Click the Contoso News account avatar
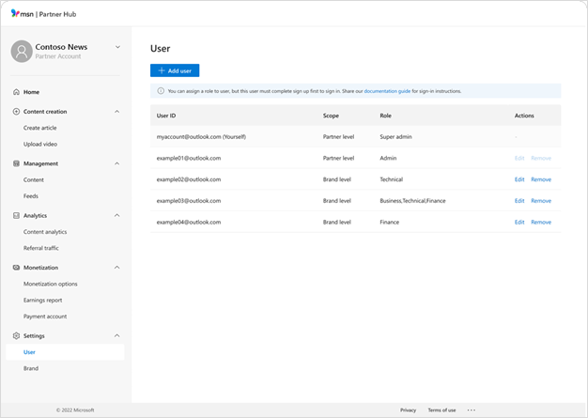 (21, 51)
